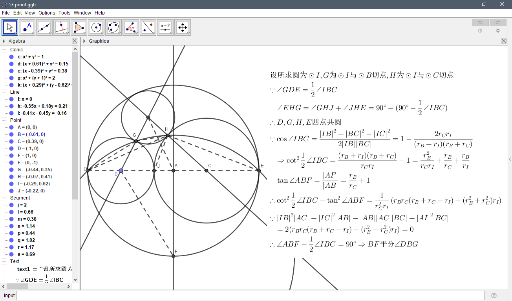The width and height of the screenshot is (512, 301).
Task: Collapse the Conic category in Algebra panel
Action: point(3,49)
